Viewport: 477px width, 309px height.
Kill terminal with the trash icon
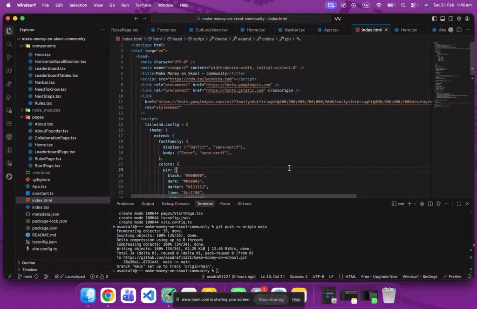point(438,203)
